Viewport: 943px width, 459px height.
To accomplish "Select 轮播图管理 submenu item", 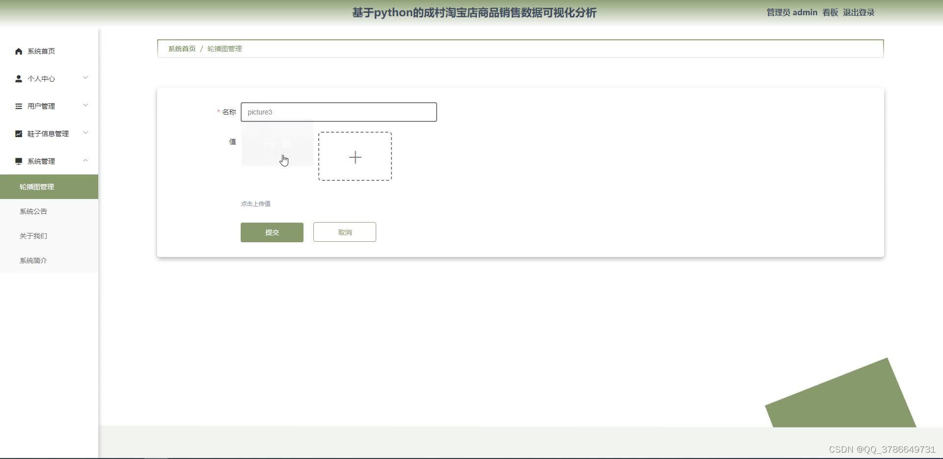I will (x=49, y=187).
